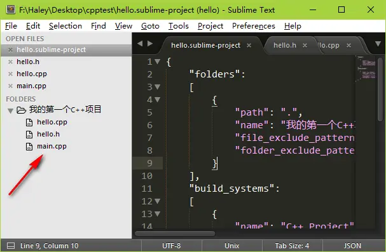Select hello.h in Open Files list
The height and width of the screenshot is (252, 386).
click(x=66, y=62)
